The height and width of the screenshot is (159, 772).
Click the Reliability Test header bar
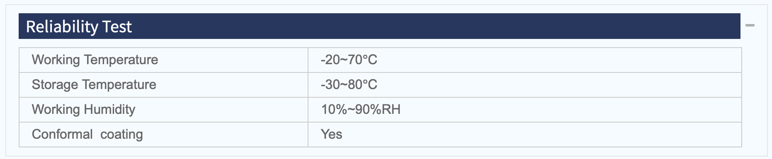point(379,26)
